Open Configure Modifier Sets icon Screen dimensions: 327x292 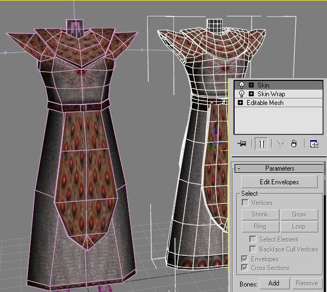click(314, 144)
